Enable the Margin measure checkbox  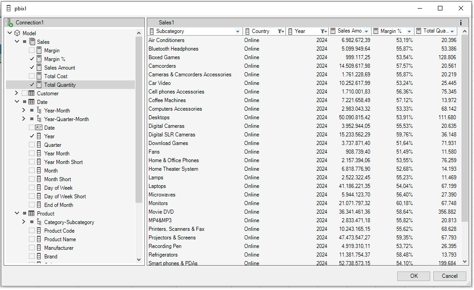point(32,50)
